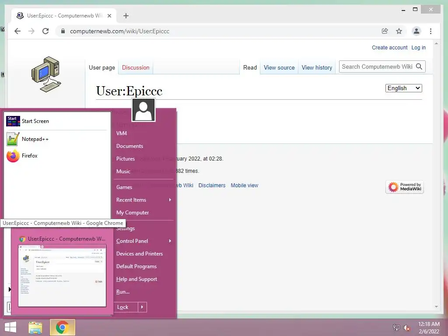Click the Create account link
Viewport: 448px width, 336px height.
pos(389,48)
